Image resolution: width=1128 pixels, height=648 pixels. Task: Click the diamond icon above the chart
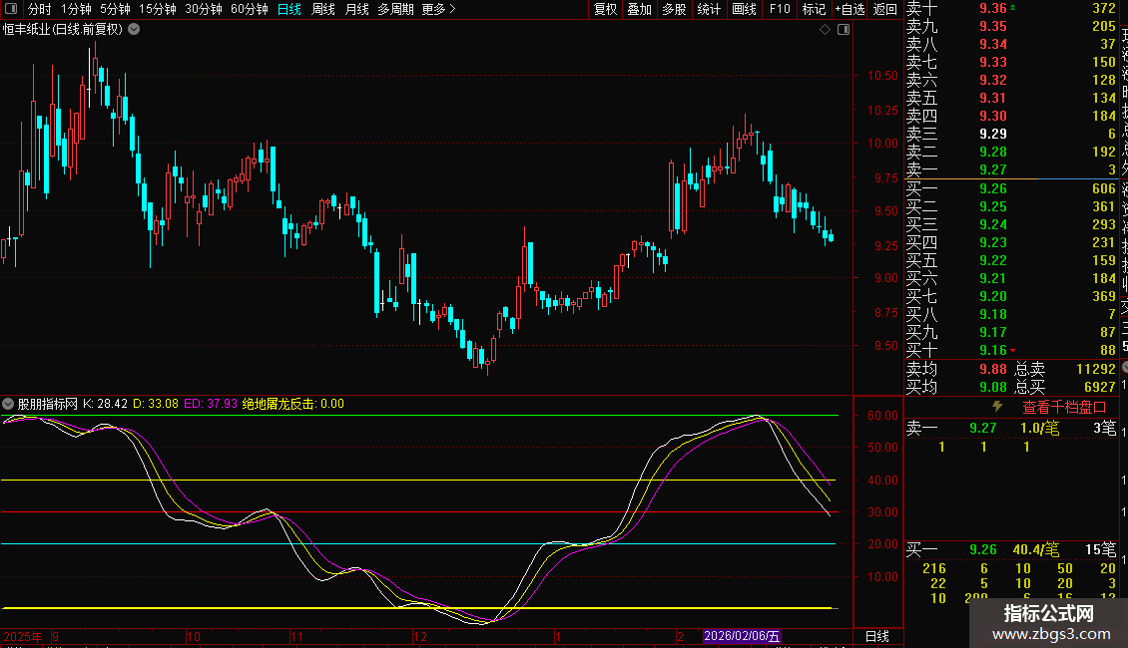pos(826,30)
